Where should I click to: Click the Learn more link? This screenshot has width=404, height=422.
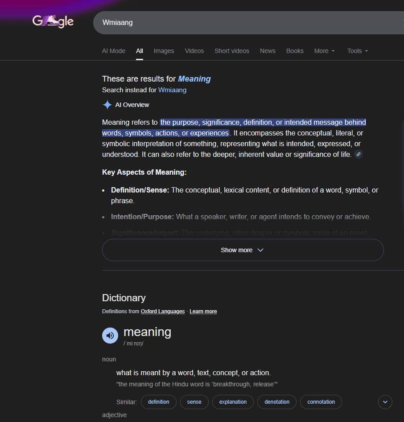click(203, 311)
